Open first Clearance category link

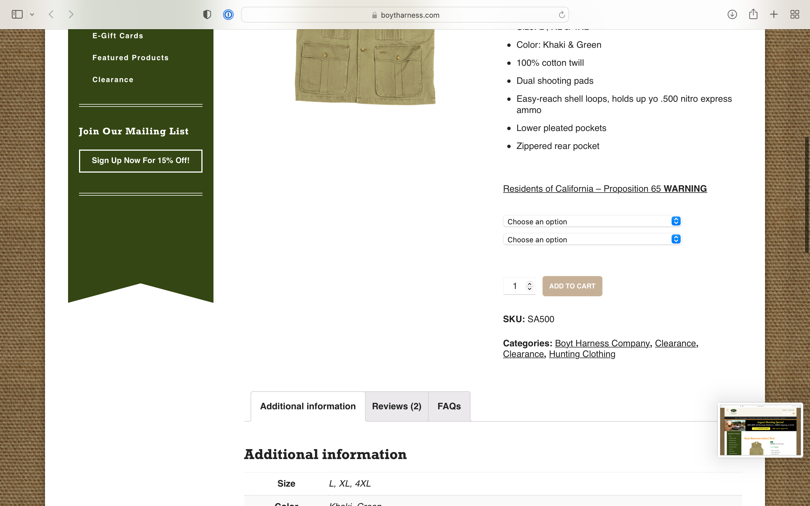pyautogui.click(x=675, y=343)
